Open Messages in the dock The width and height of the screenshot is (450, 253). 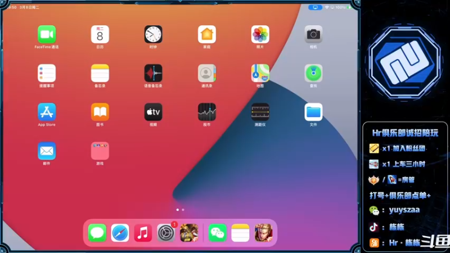pos(97,233)
